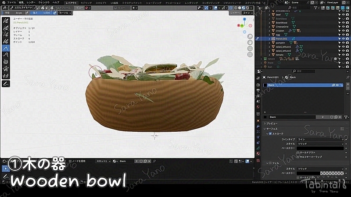Toggle selectability arrow for crouton
The height and width of the screenshot is (197, 351).
tap(339, 31)
